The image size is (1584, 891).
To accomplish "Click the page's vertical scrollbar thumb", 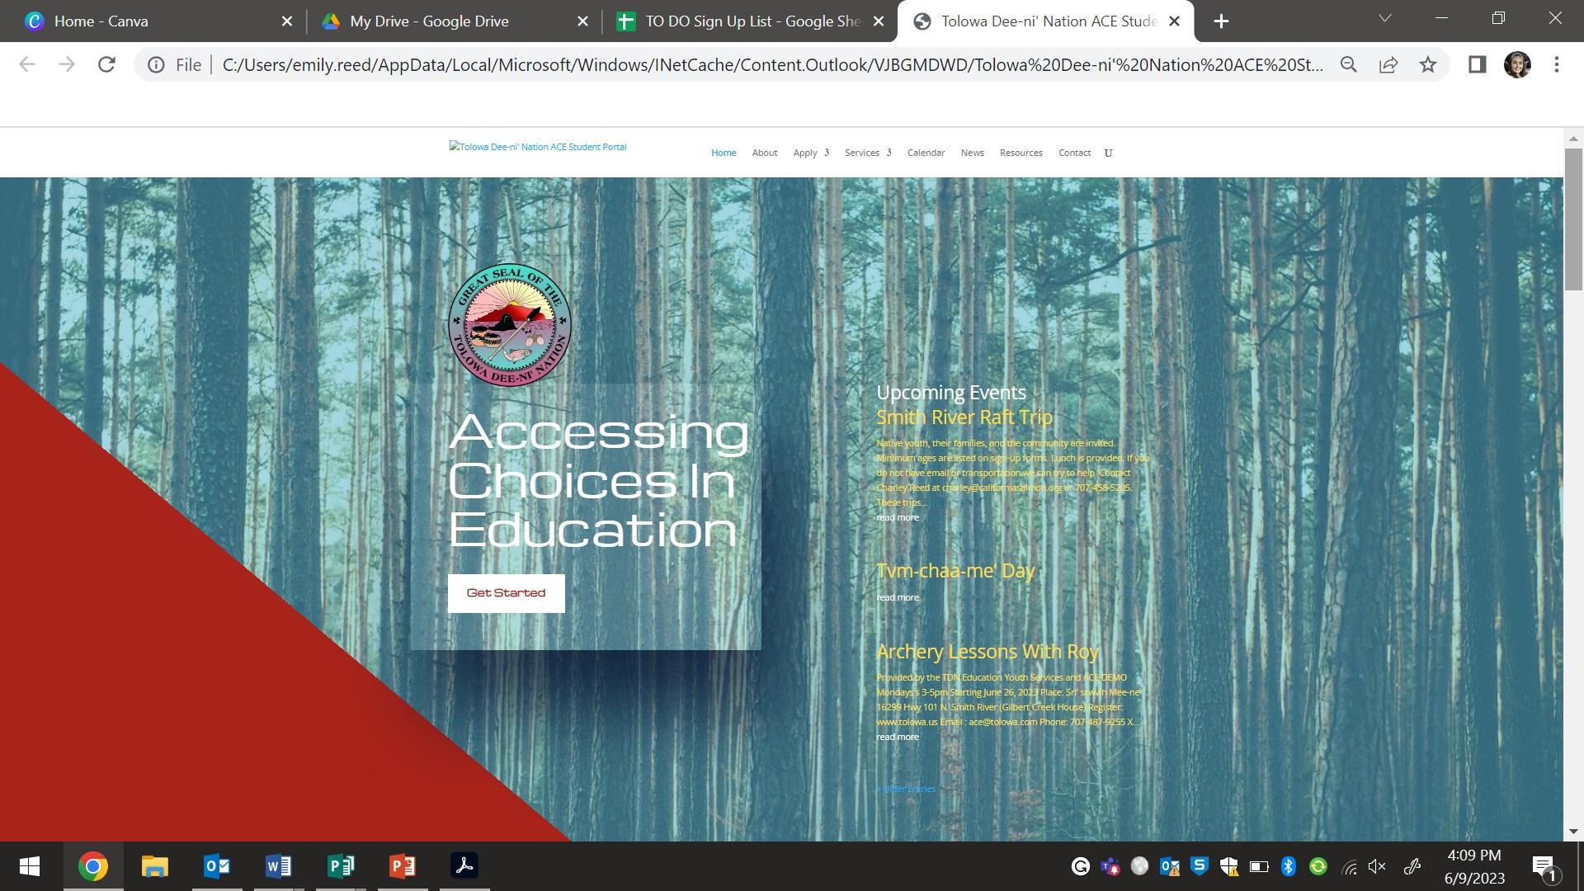I will 1573,219.
